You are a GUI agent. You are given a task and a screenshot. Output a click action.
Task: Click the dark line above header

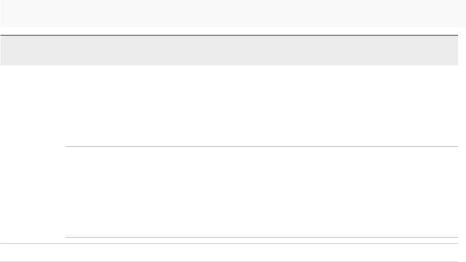229,35
